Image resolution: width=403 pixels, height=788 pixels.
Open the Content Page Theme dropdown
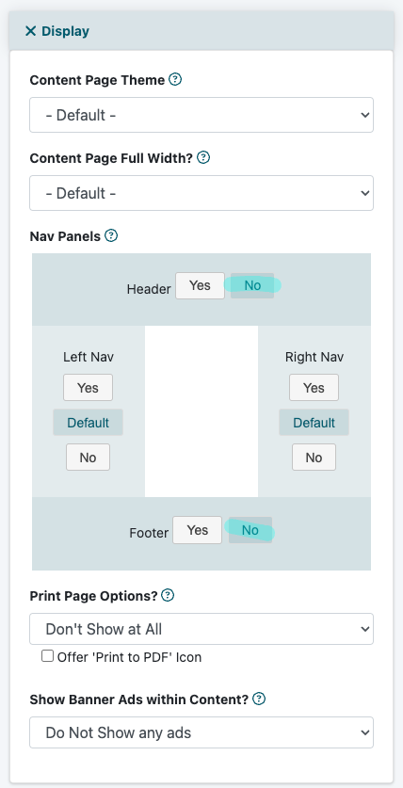point(201,115)
